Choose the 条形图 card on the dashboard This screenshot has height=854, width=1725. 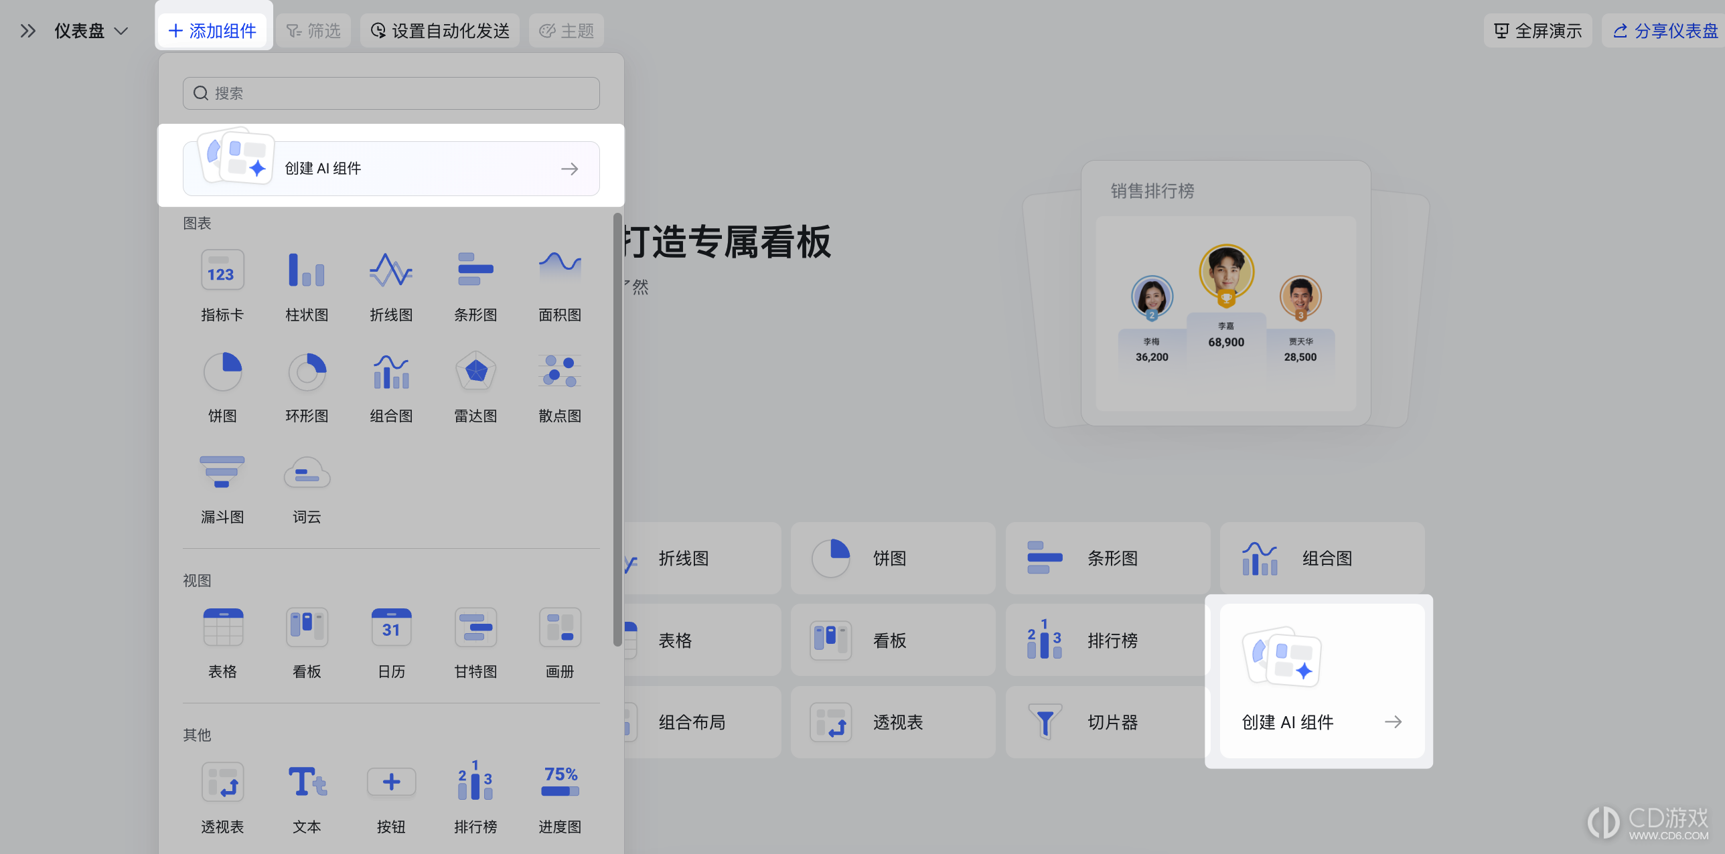1108,558
